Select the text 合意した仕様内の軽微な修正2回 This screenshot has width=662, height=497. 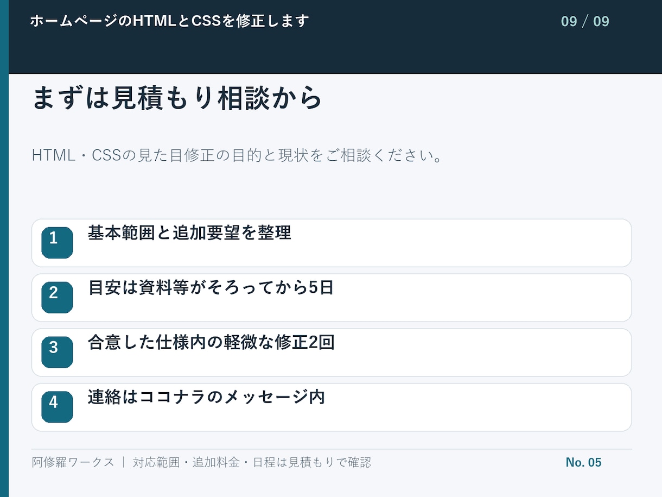(211, 343)
